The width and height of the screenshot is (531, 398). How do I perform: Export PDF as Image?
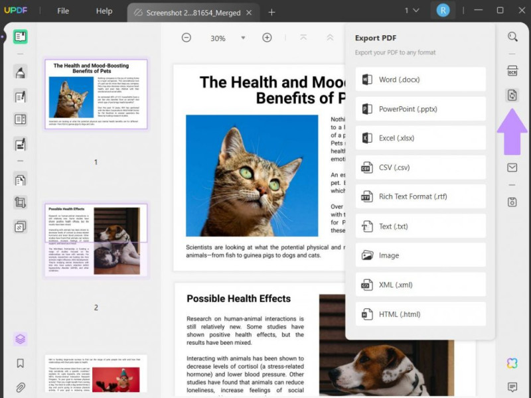421,255
